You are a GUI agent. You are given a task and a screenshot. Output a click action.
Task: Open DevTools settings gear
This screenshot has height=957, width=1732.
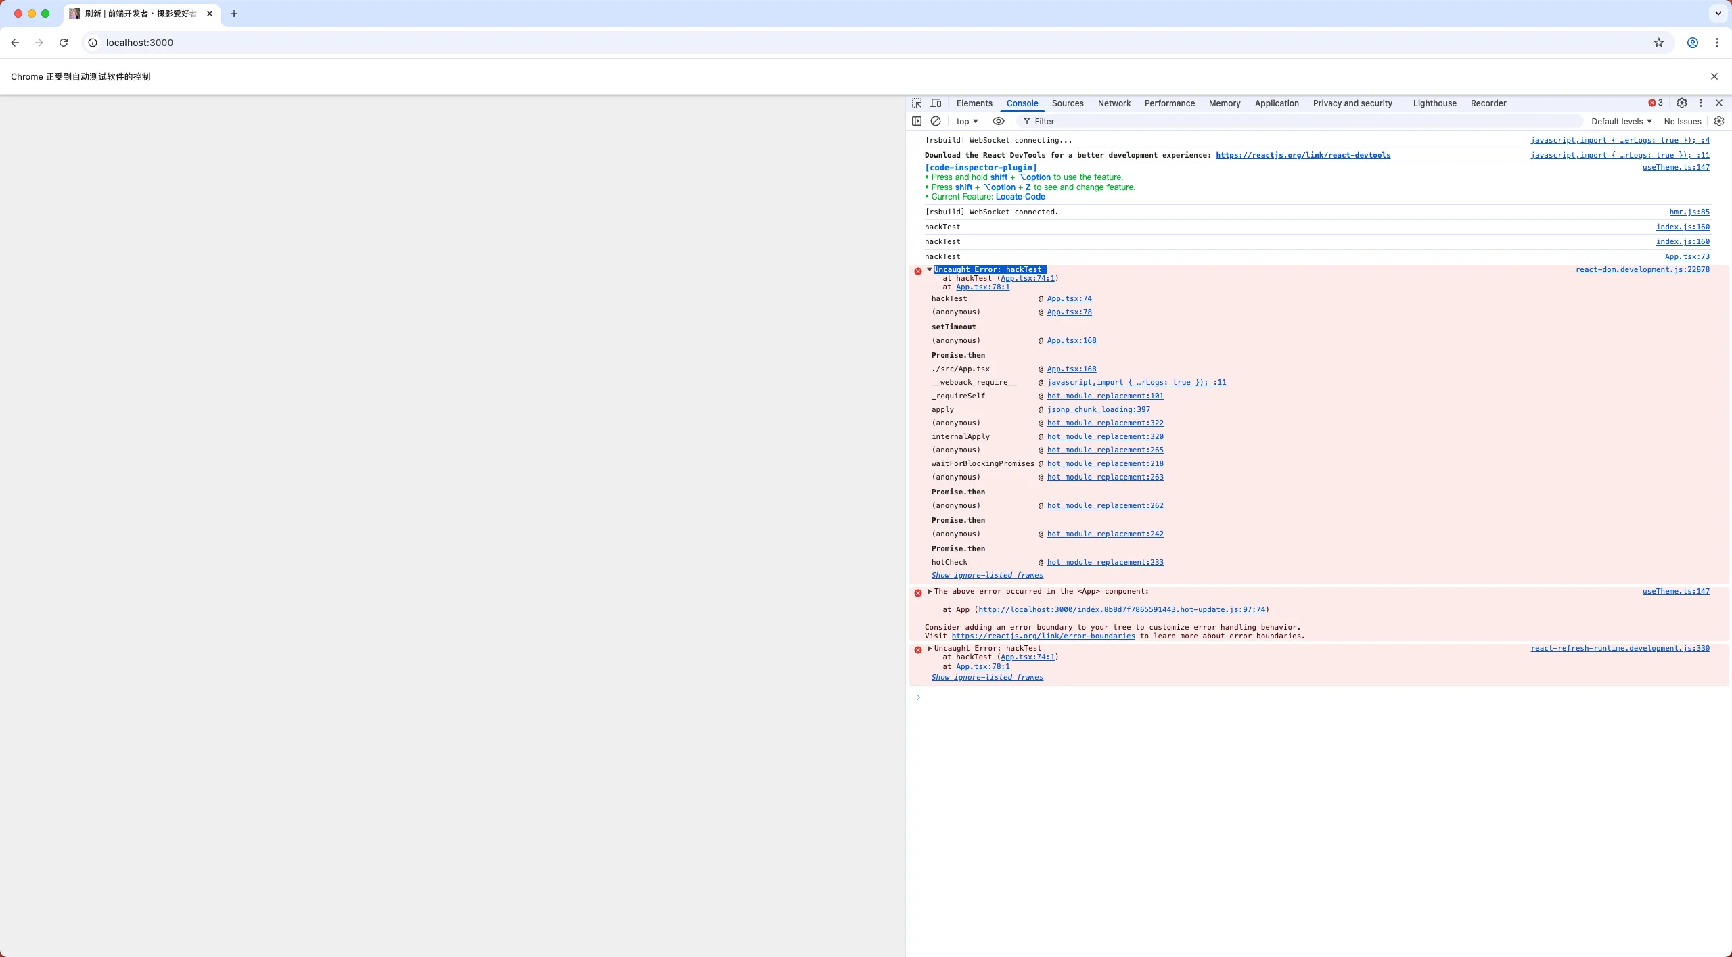tap(1682, 103)
